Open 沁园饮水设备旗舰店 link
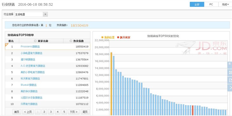 31,98
